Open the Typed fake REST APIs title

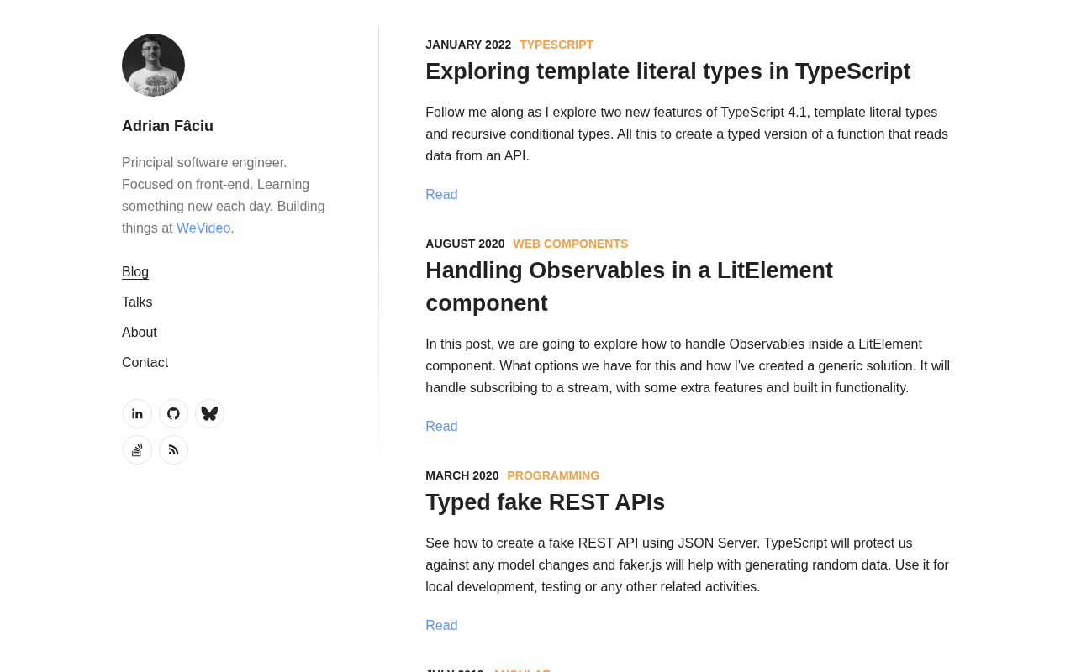[x=545, y=502]
